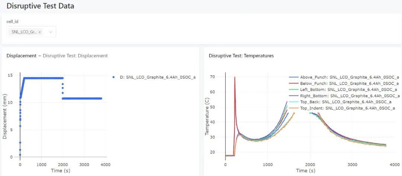402x176 pixels.
Task: Hide the Right_Bottom temperature trace
Action: coord(344,96)
